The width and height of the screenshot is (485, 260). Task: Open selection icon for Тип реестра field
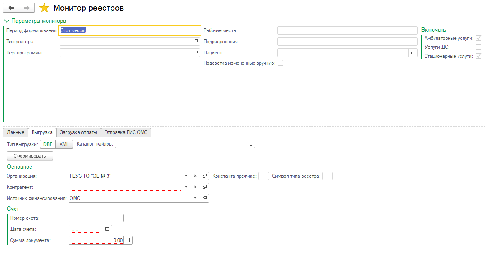tap(196, 42)
